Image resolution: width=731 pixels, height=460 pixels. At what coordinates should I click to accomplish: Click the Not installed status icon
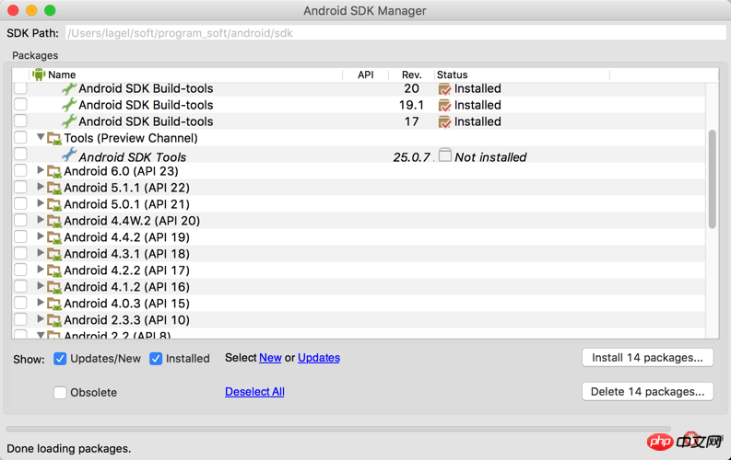click(x=445, y=156)
